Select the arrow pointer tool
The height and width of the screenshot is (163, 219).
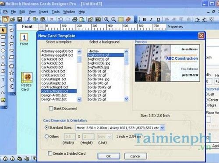tap(3, 30)
